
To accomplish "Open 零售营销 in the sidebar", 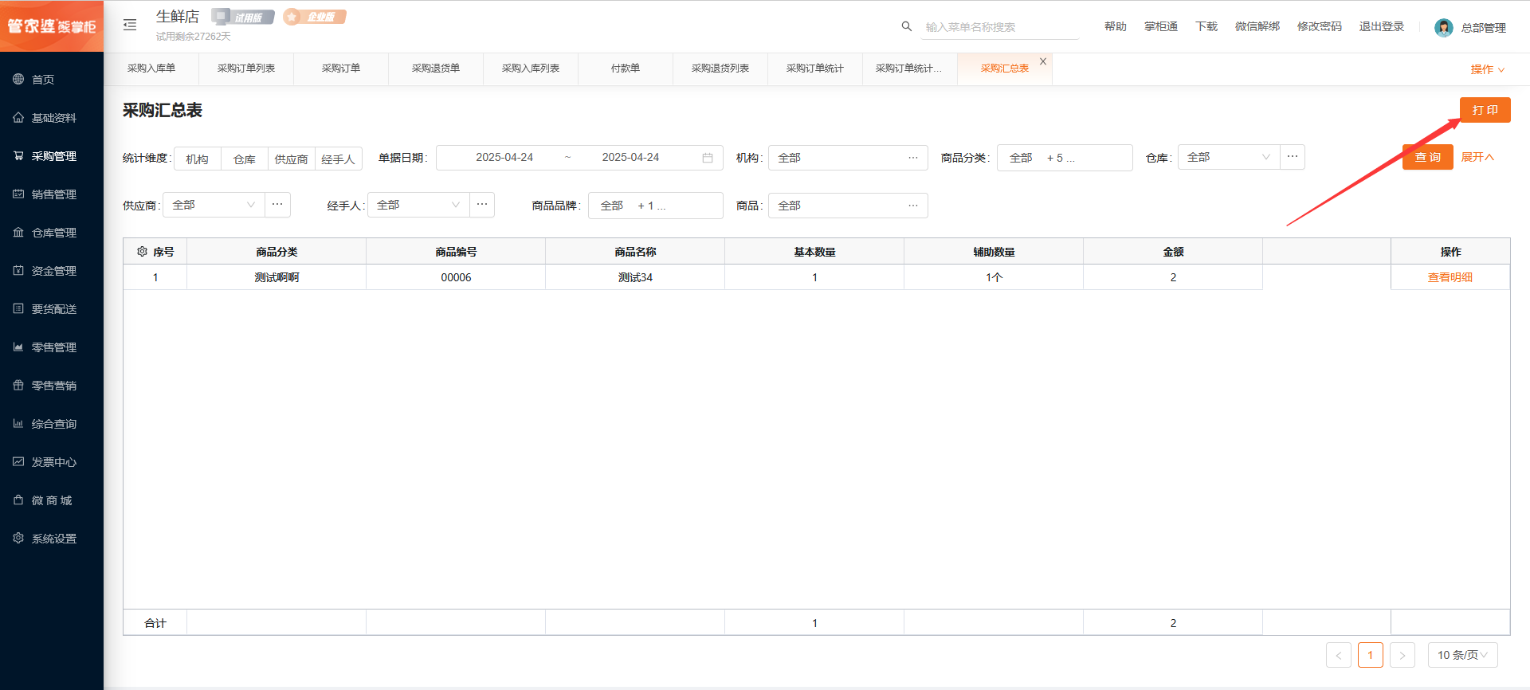I will (x=52, y=386).
